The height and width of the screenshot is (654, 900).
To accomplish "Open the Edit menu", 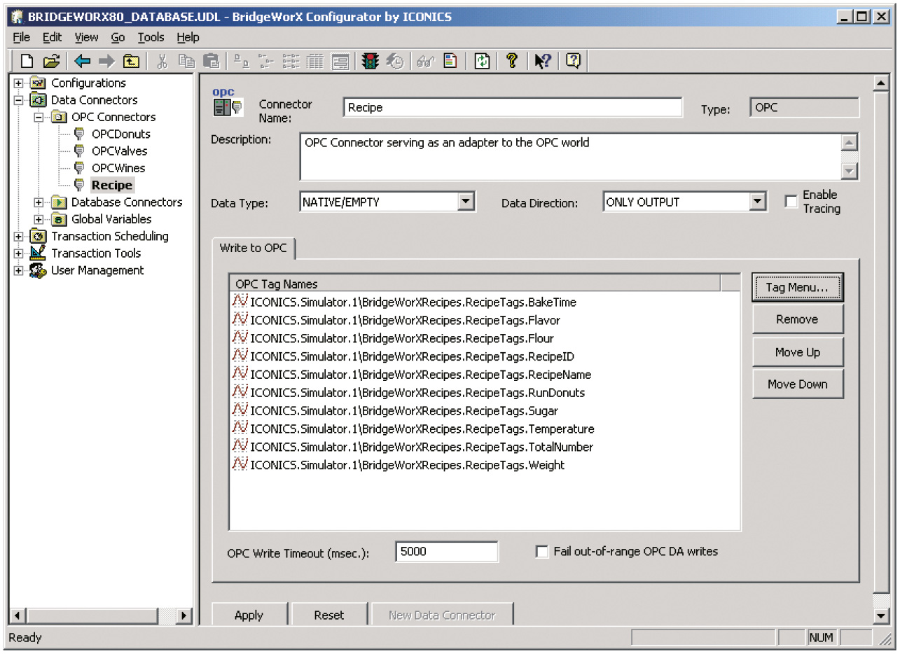I will [52, 37].
